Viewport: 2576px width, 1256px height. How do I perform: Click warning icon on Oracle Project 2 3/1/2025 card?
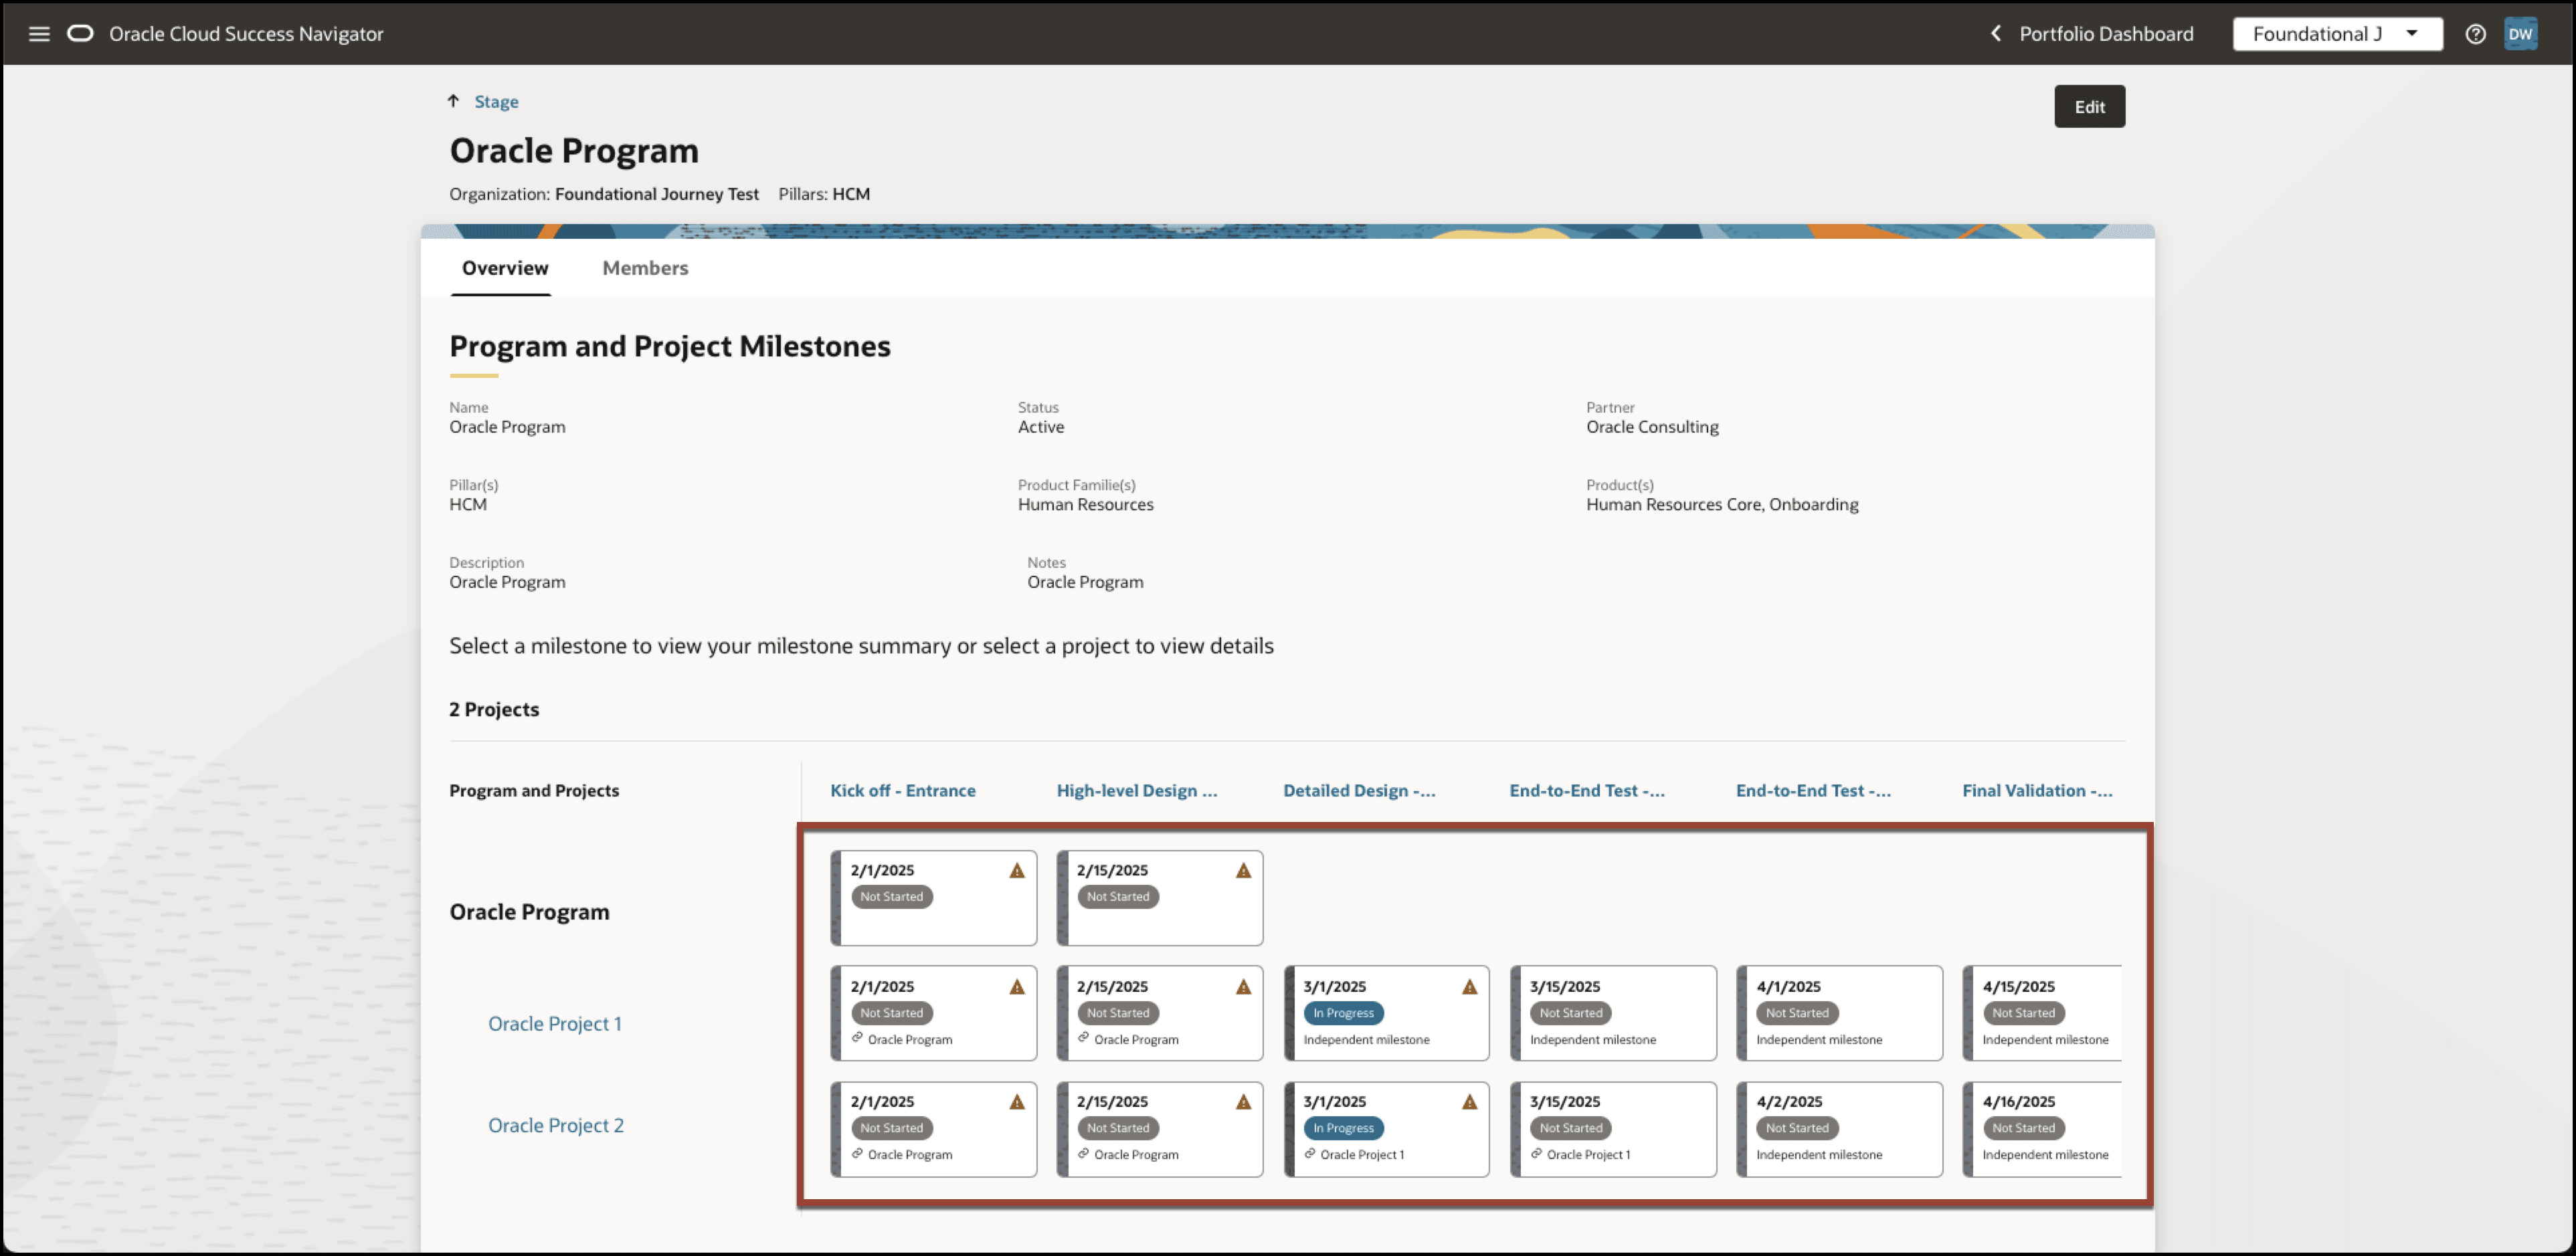tap(1469, 1101)
